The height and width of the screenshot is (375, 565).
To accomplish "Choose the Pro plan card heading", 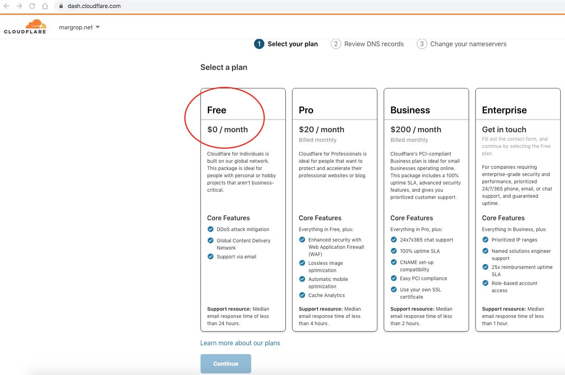I will 306,110.
